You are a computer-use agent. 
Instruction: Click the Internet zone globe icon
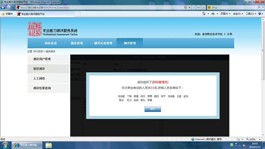pyautogui.click(x=193, y=139)
